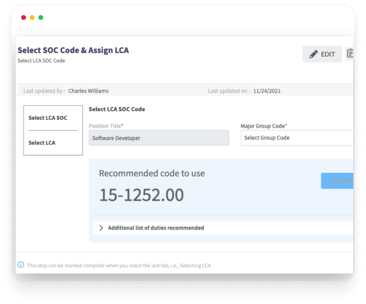Click the recommended code 15-1252.00

141,195
